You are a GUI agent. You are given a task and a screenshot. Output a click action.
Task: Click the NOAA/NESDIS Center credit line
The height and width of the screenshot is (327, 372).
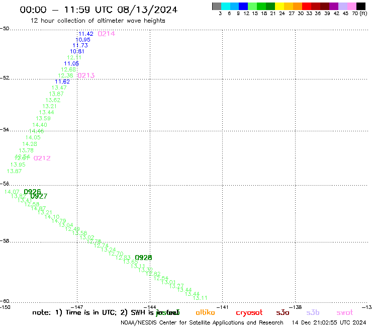coord(202,322)
